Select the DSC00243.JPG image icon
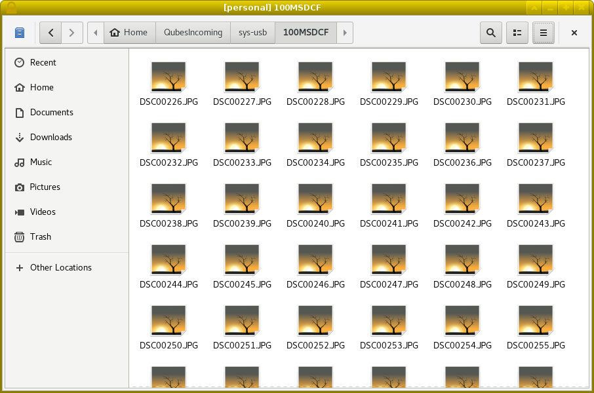The height and width of the screenshot is (393, 594). coord(536,198)
